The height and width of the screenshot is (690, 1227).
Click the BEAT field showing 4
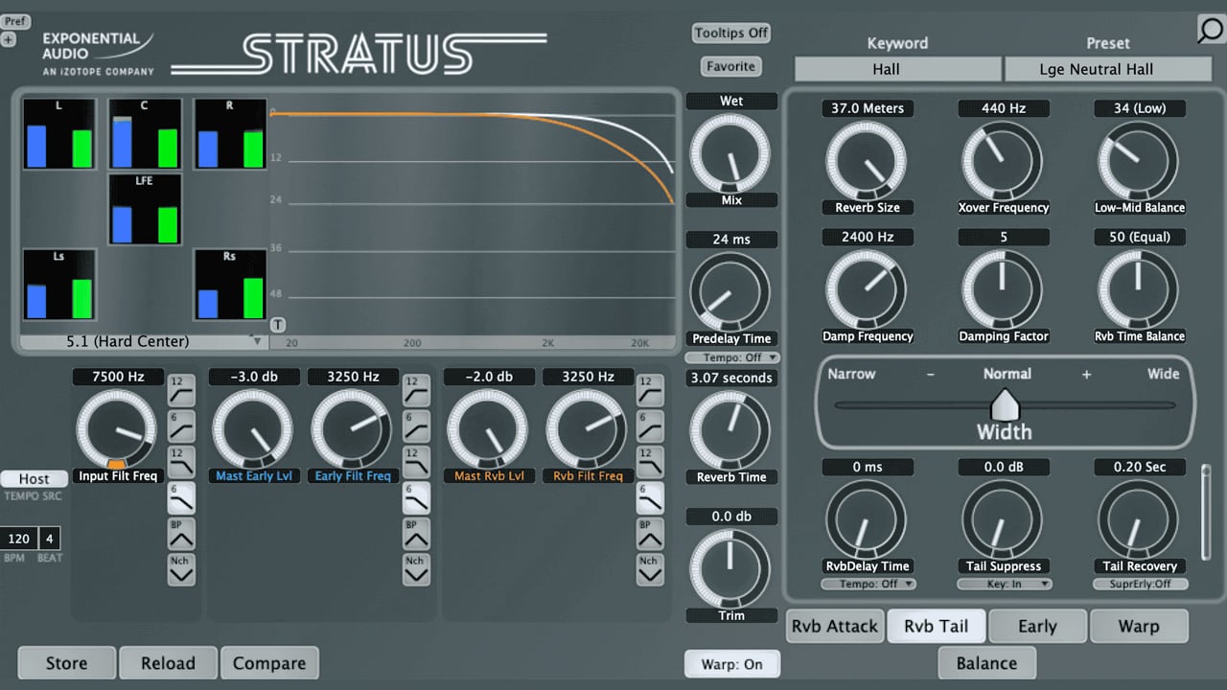pyautogui.click(x=50, y=539)
